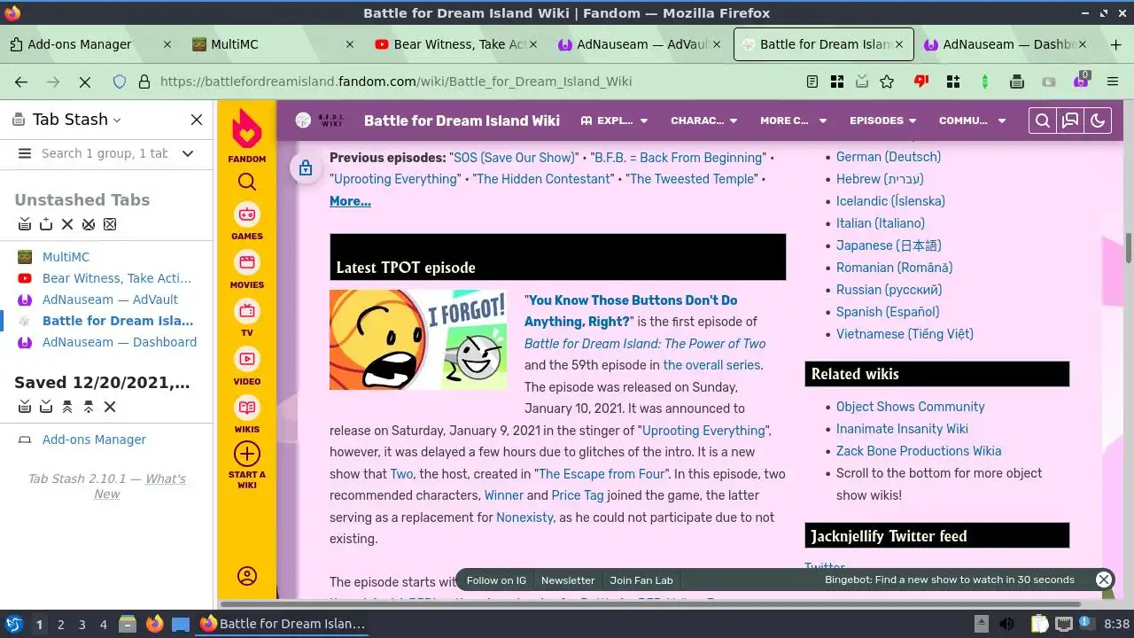The image size is (1134, 638).
Task: Close the Bingebot banner
Action: (1104, 580)
